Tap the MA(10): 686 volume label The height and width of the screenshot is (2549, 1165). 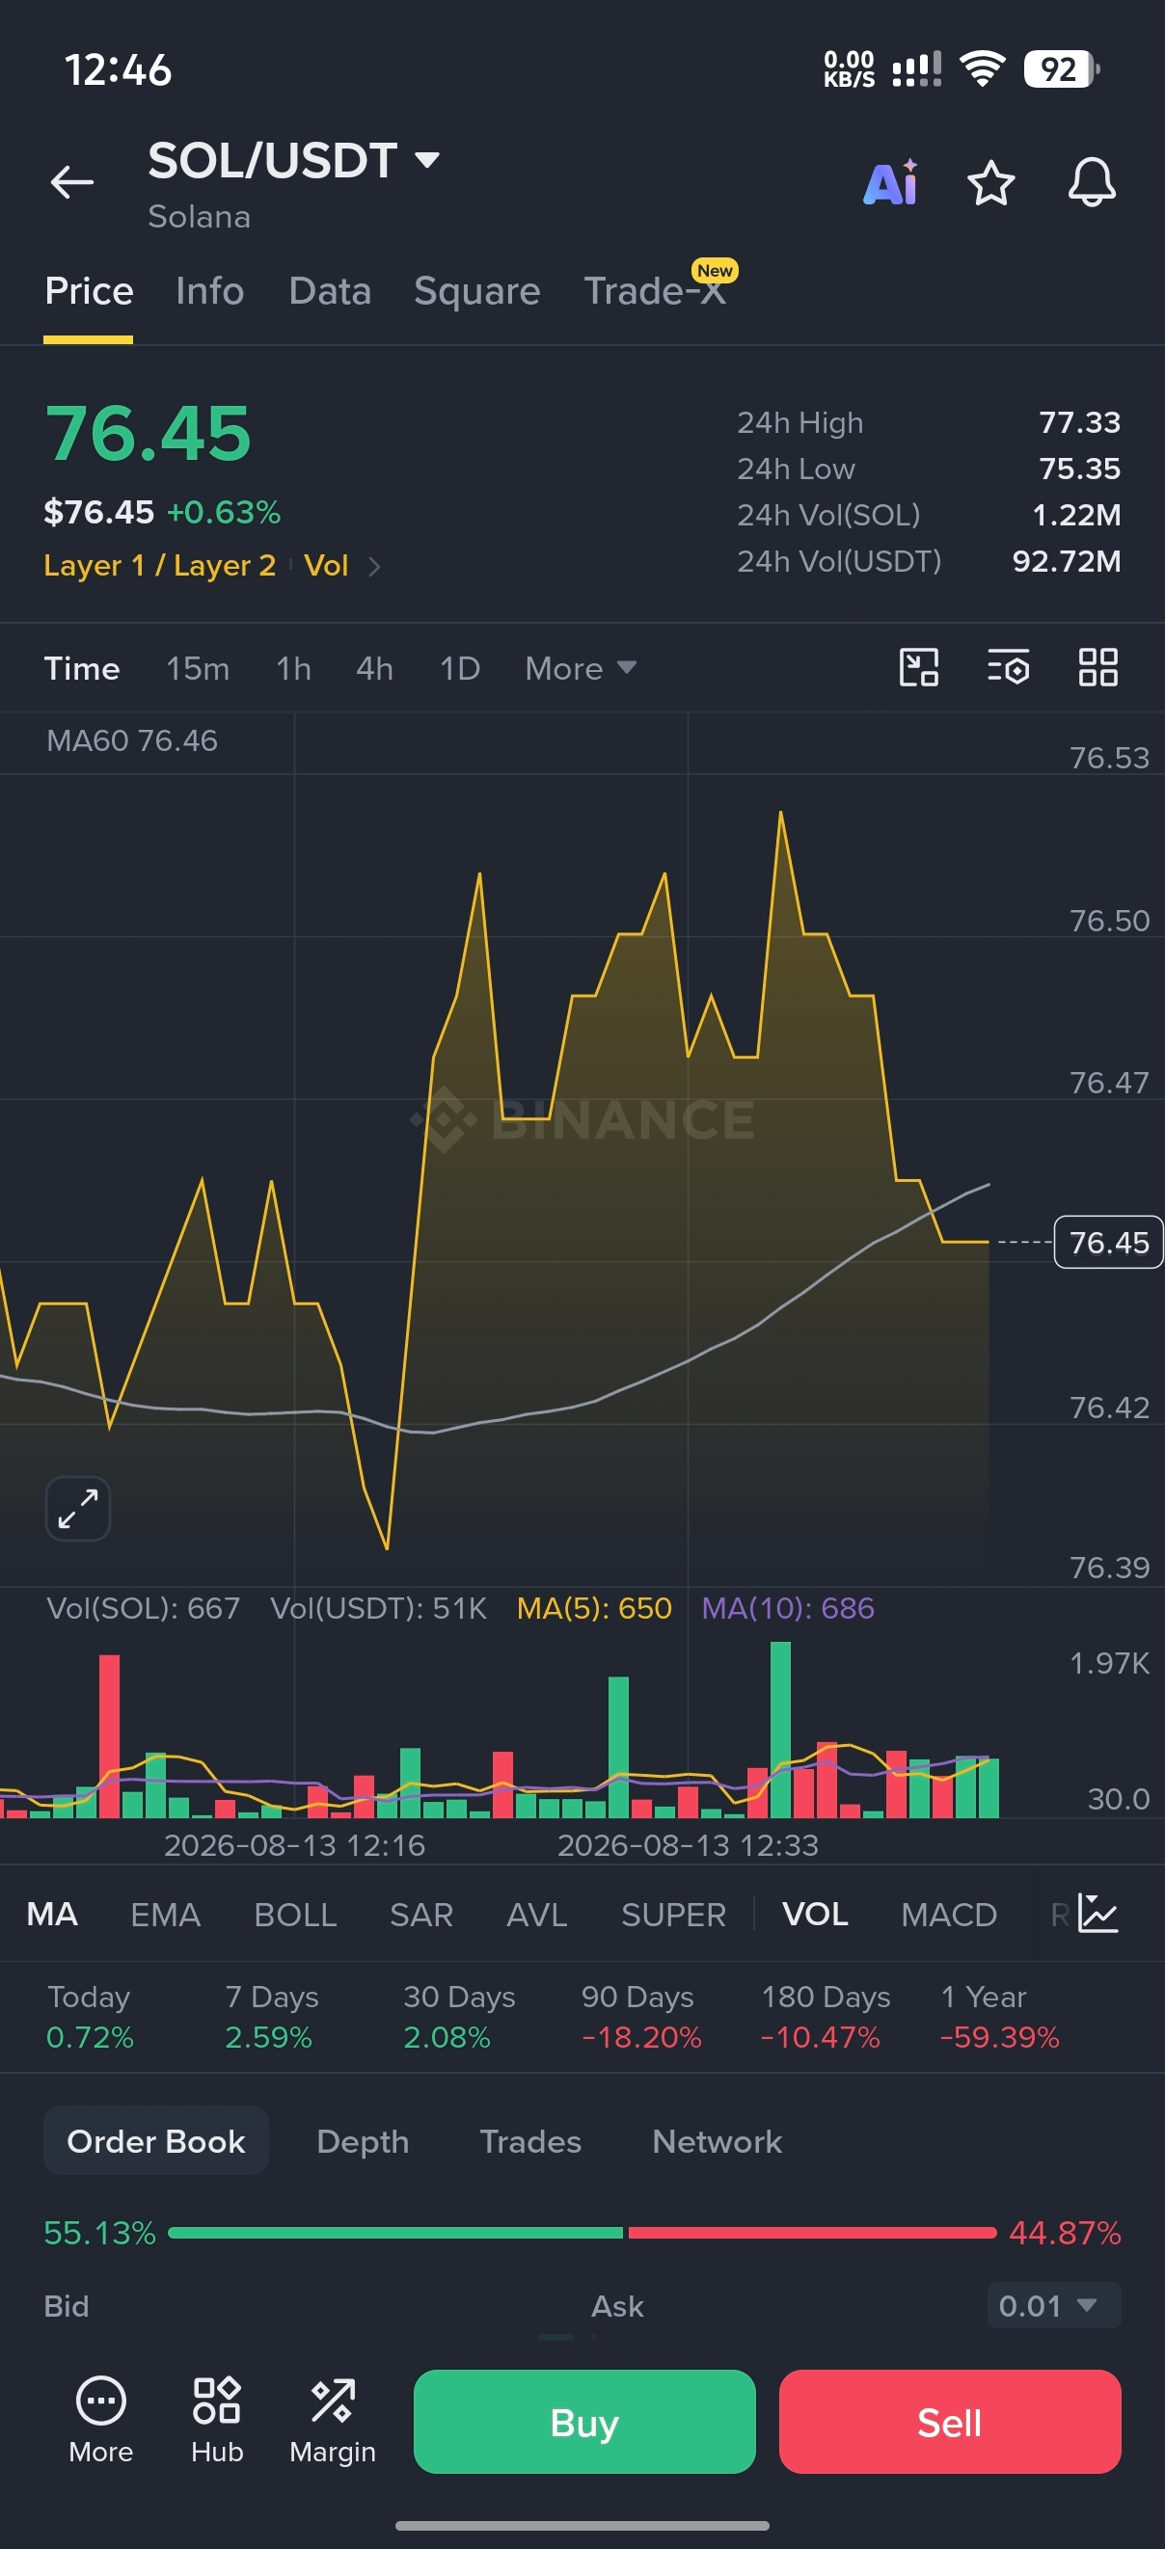[x=788, y=1608]
